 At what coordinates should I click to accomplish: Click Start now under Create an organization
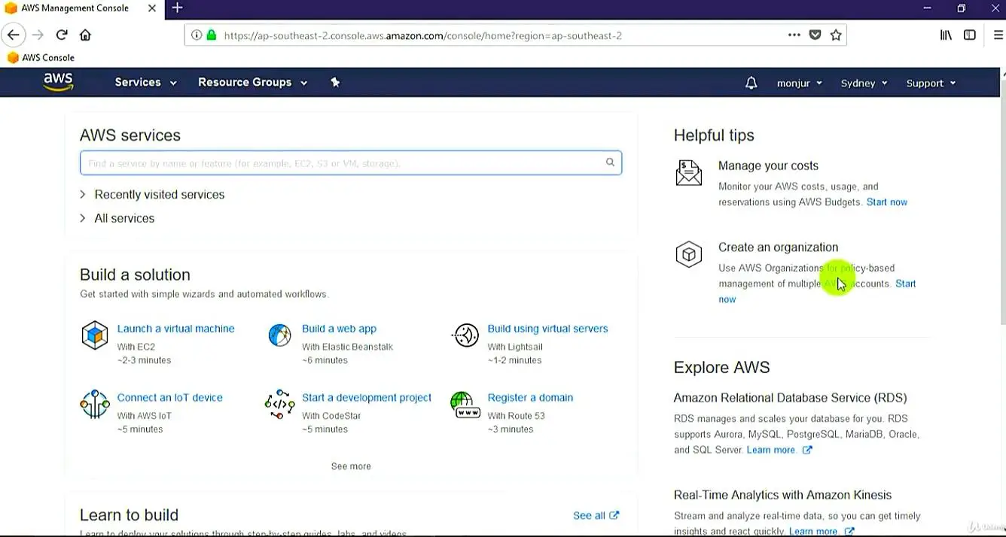click(906, 284)
